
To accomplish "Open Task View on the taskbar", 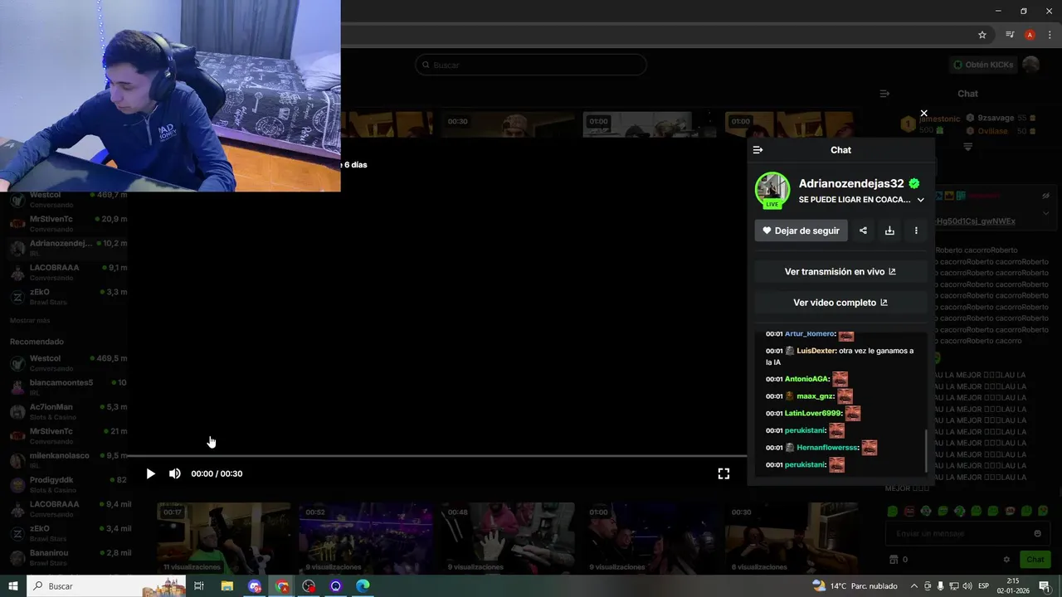I will click(x=199, y=586).
